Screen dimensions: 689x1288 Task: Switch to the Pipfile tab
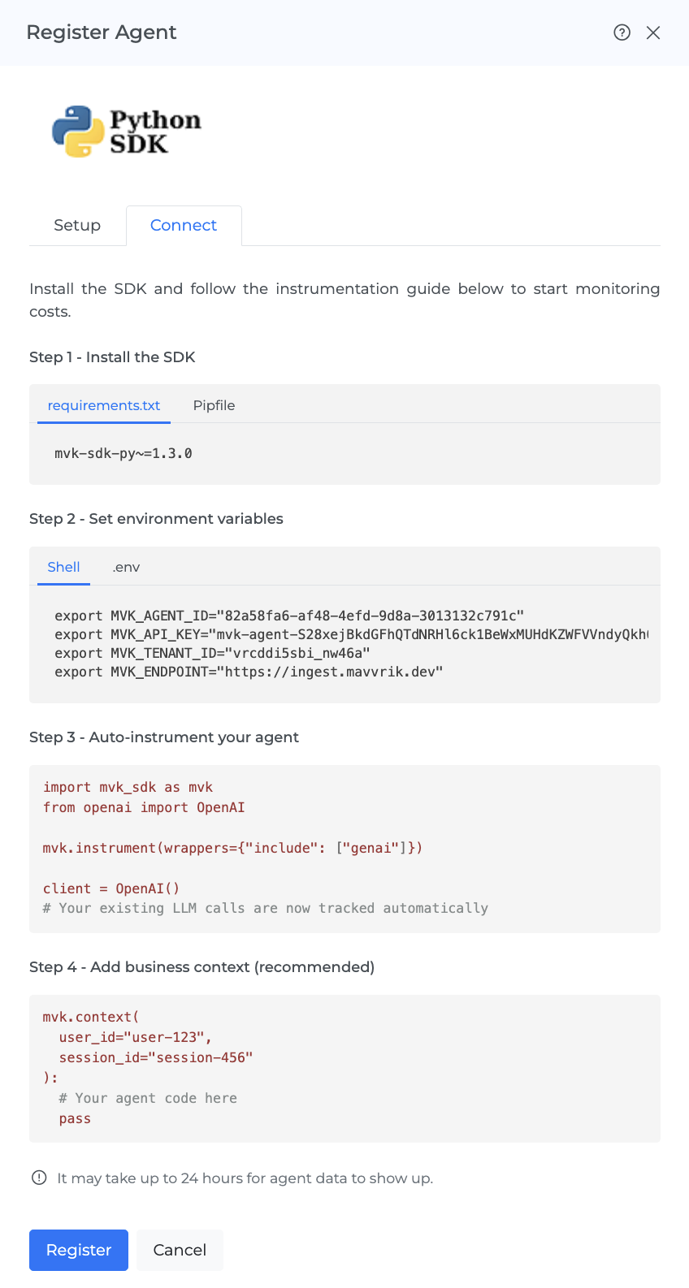pyautogui.click(x=214, y=405)
